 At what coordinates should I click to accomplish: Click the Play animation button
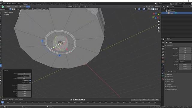point(80,100)
